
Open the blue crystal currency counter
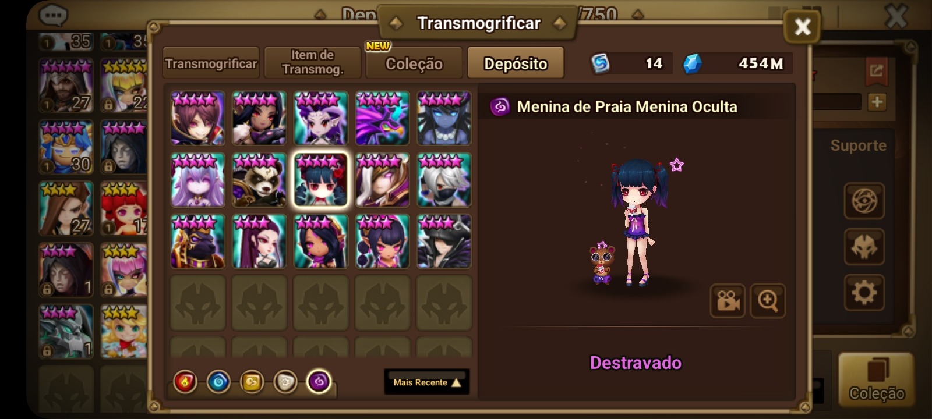coord(737,63)
